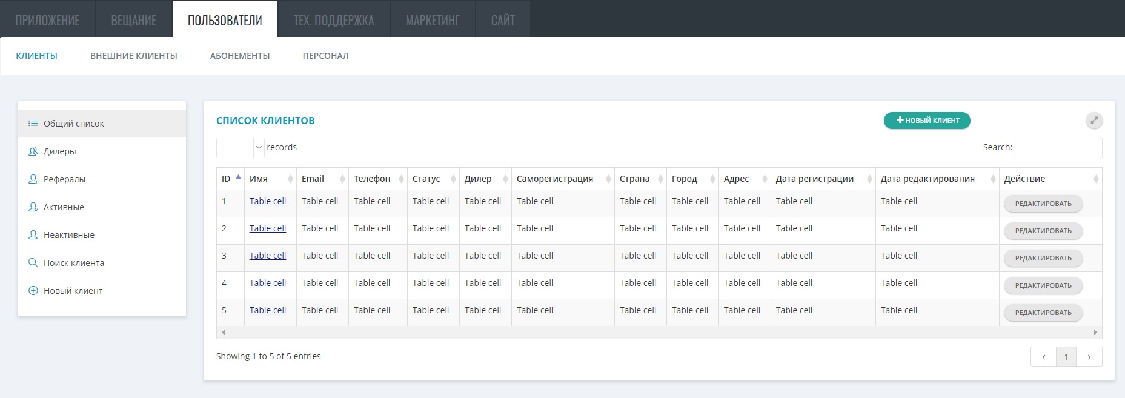This screenshot has height=398, width=1125.
Task: Go to next page of entries
Action: [x=1089, y=357]
